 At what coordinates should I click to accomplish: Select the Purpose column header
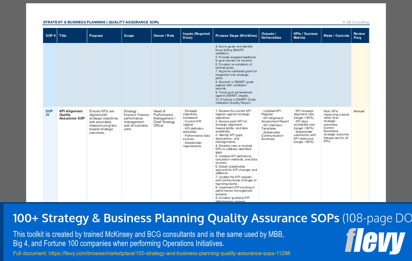96,35
